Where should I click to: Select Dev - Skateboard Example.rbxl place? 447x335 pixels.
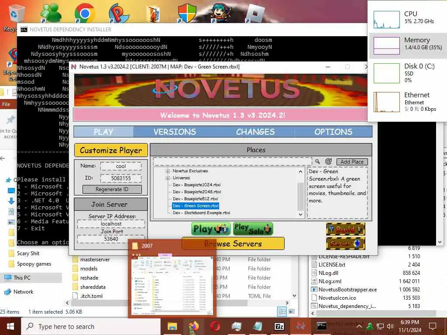[x=201, y=213]
